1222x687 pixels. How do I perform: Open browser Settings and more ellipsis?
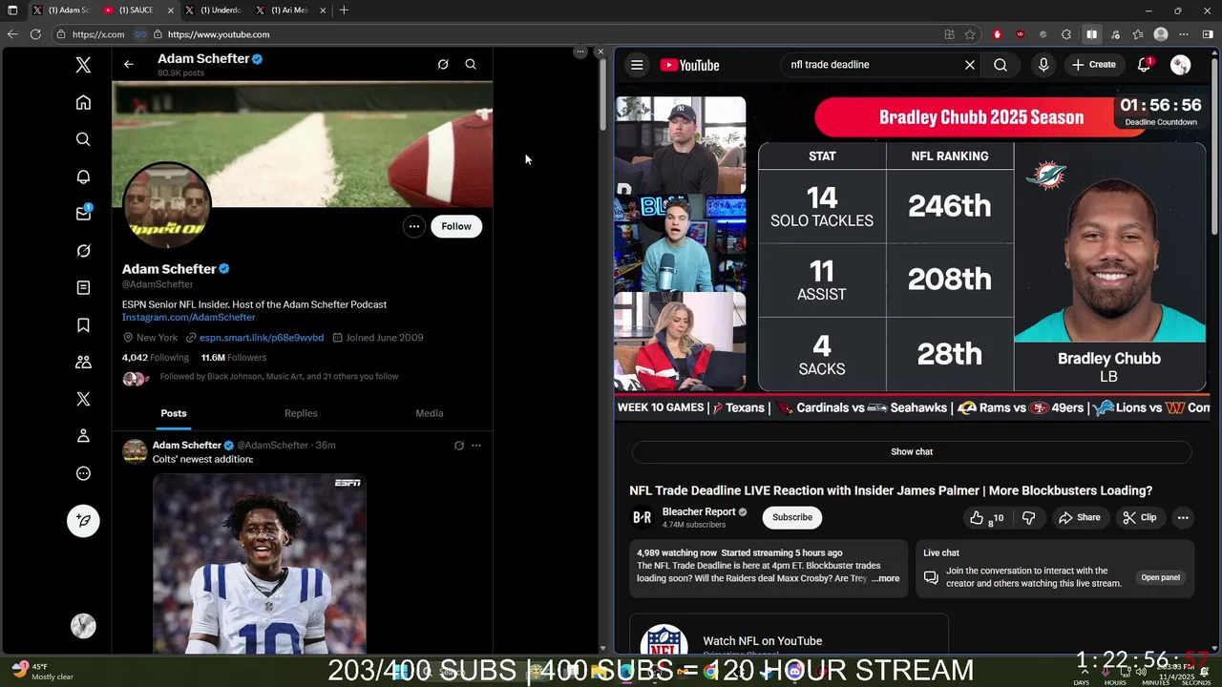1184,34
